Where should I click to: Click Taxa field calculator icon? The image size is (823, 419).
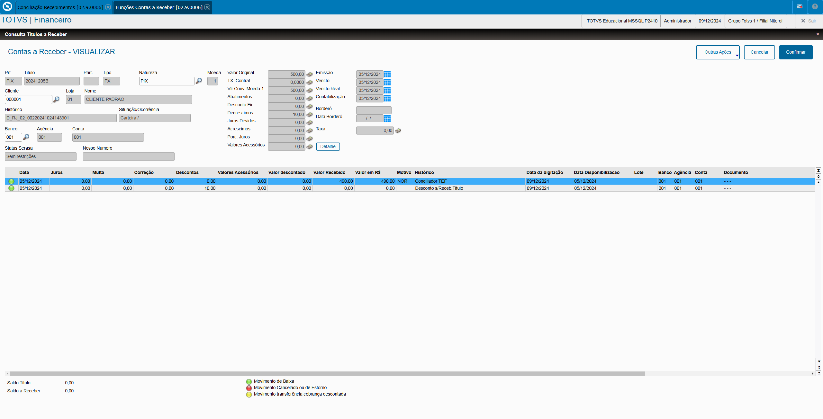tap(398, 130)
